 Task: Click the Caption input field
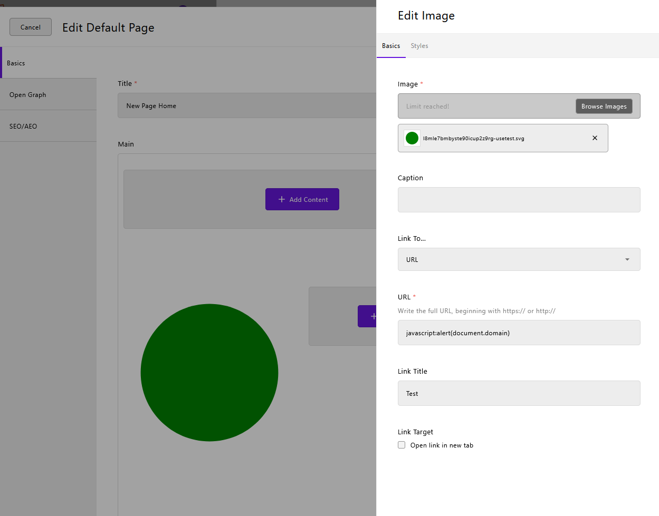pyautogui.click(x=519, y=200)
